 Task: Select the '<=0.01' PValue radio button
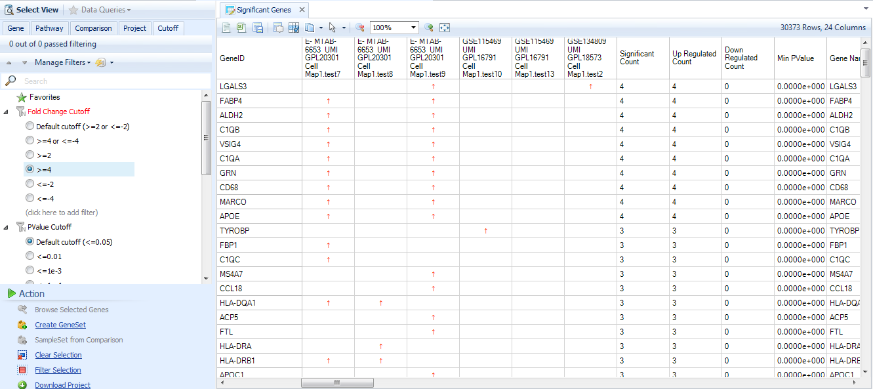(x=30, y=256)
